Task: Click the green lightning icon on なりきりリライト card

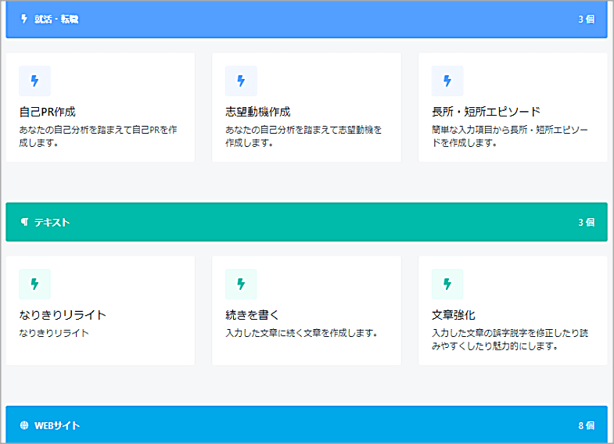Action: tap(35, 284)
